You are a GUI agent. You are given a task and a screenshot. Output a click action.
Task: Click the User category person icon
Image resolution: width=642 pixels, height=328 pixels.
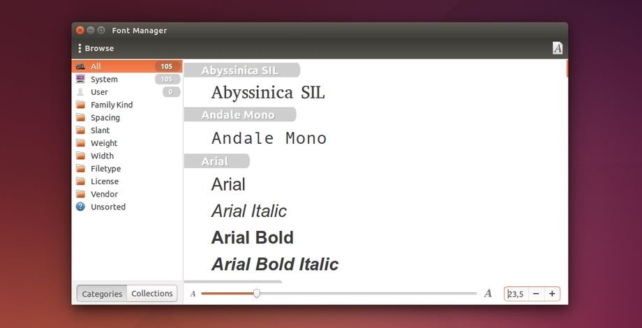(81, 92)
